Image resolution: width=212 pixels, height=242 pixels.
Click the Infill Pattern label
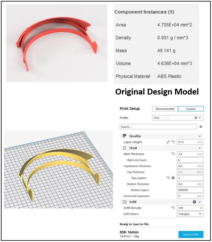131,214
